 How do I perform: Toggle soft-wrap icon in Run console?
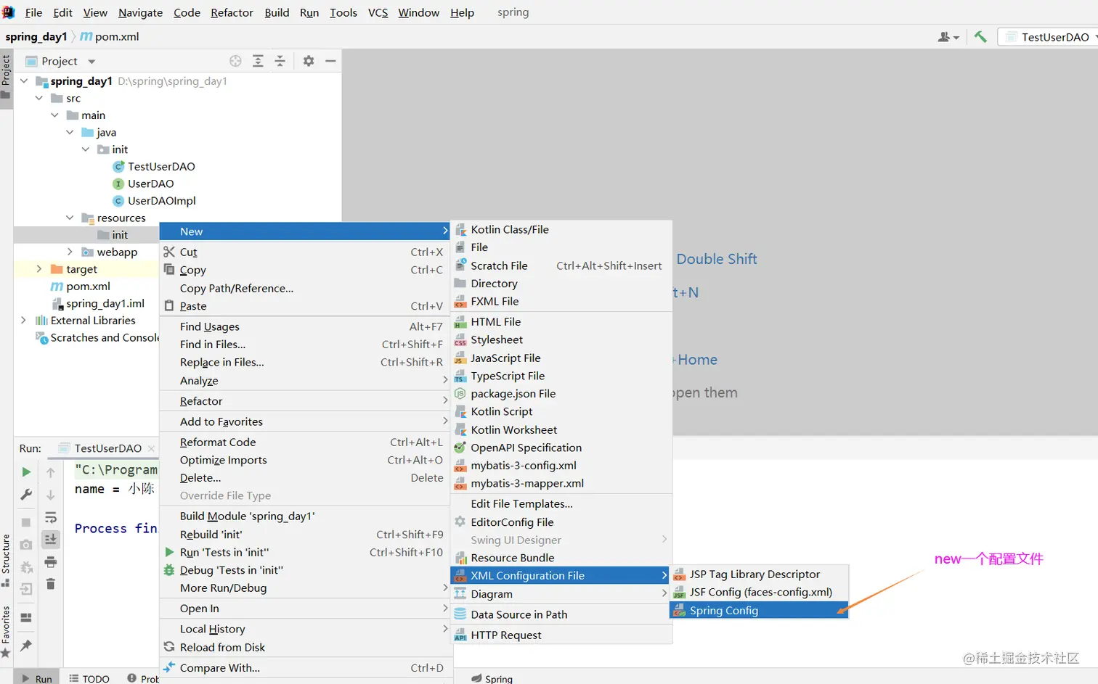pos(51,517)
